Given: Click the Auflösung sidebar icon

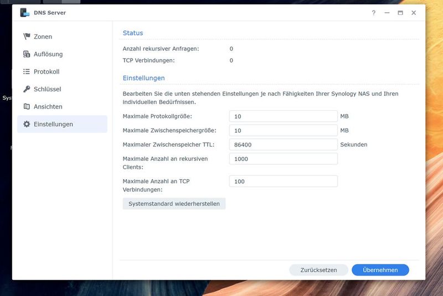Looking at the screenshot, I should coord(27,54).
